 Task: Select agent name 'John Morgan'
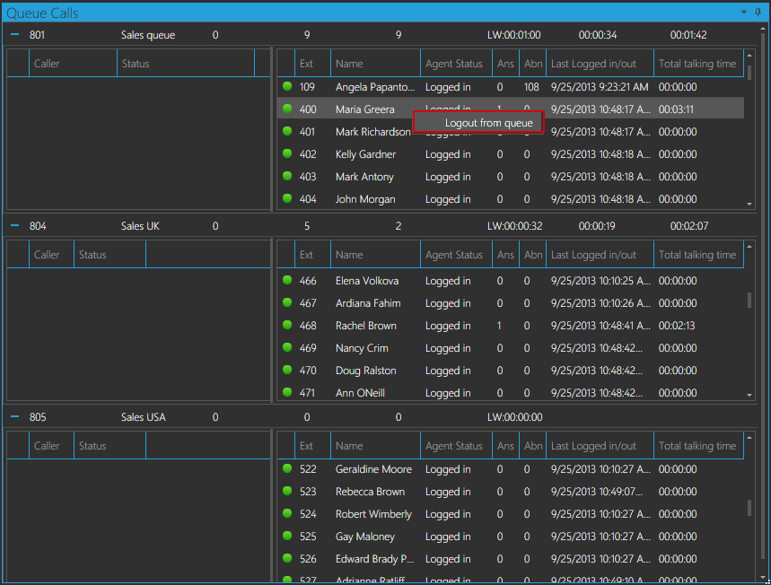coord(365,199)
